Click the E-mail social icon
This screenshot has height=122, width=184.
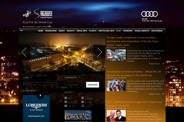pyautogui.click(x=82, y=102)
